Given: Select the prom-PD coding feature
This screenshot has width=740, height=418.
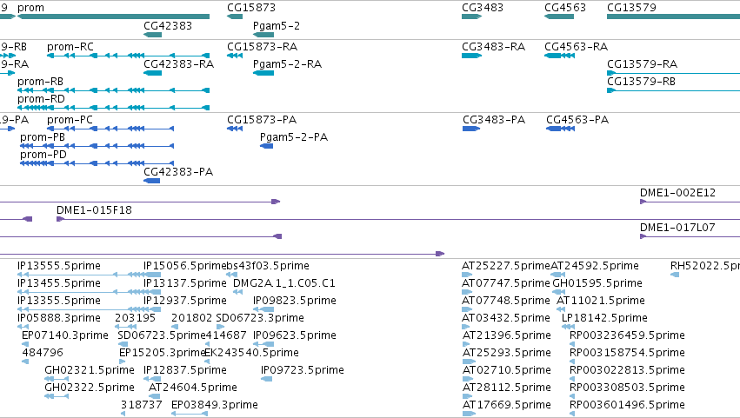Looking at the screenshot, I should (x=97, y=163).
